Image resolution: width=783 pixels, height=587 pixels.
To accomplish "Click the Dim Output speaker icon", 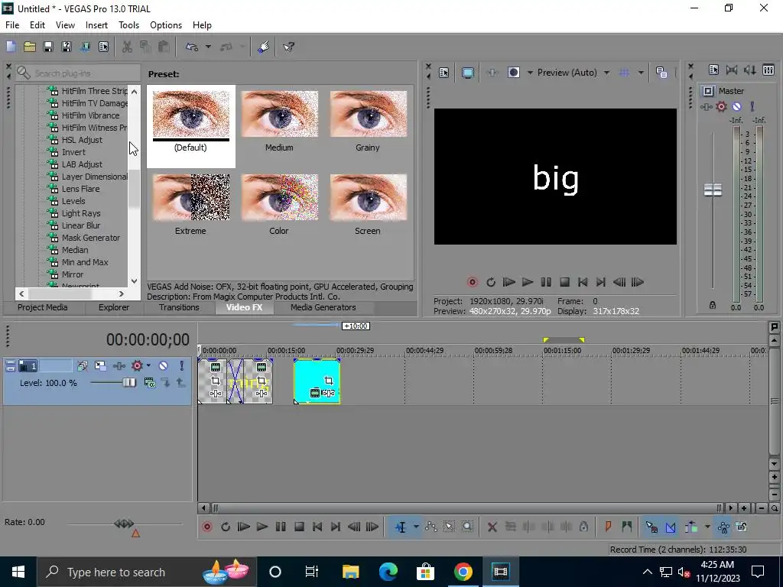I will point(749,70).
